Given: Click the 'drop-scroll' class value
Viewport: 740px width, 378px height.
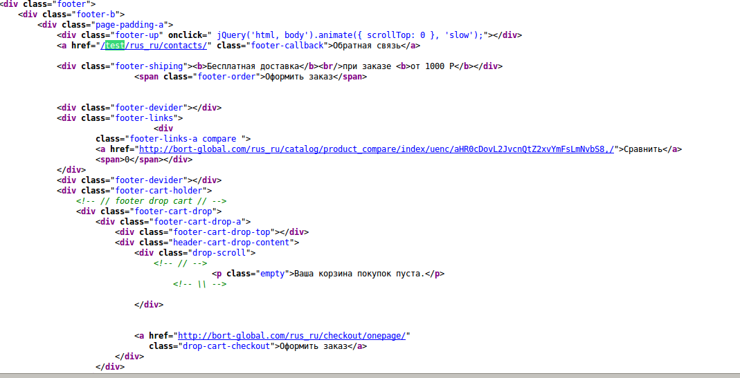Looking at the screenshot, I should tap(219, 253).
